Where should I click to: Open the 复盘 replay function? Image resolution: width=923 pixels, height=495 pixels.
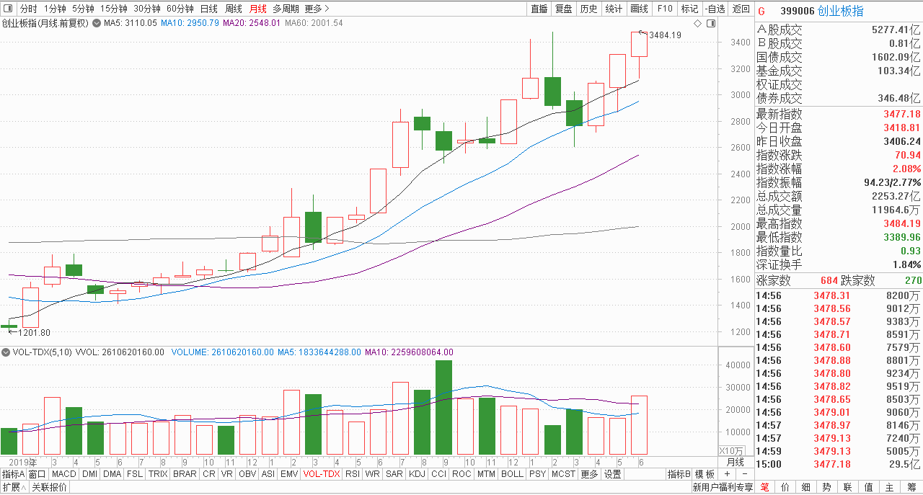564,9
